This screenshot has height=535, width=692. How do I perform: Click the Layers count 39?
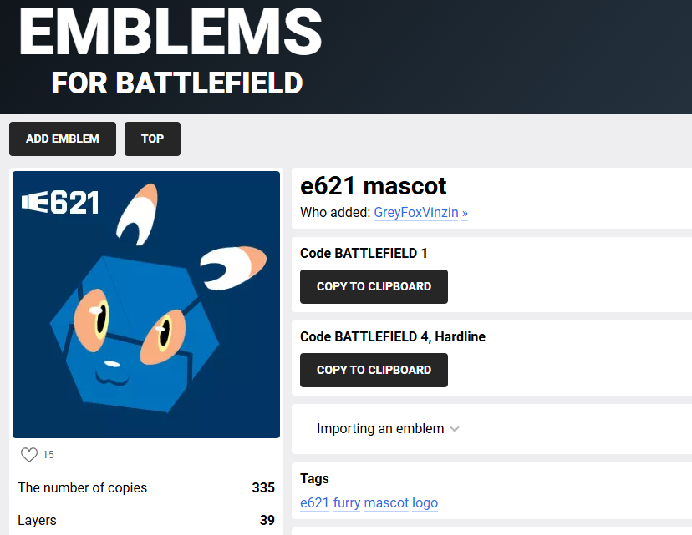pos(267,520)
